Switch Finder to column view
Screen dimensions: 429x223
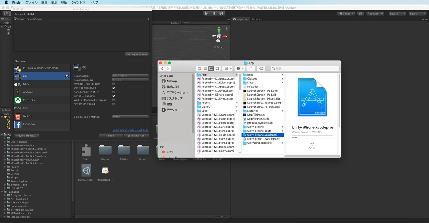tap(211, 68)
